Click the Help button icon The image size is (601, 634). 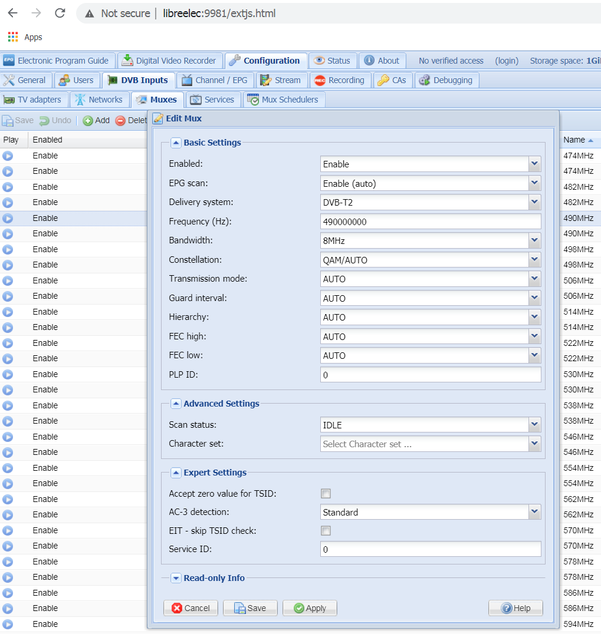point(506,608)
